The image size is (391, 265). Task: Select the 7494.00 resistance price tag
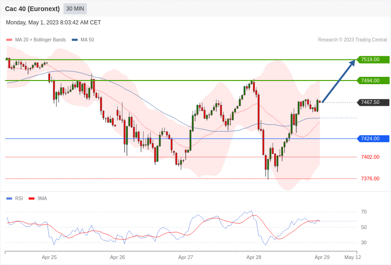[x=374, y=81]
